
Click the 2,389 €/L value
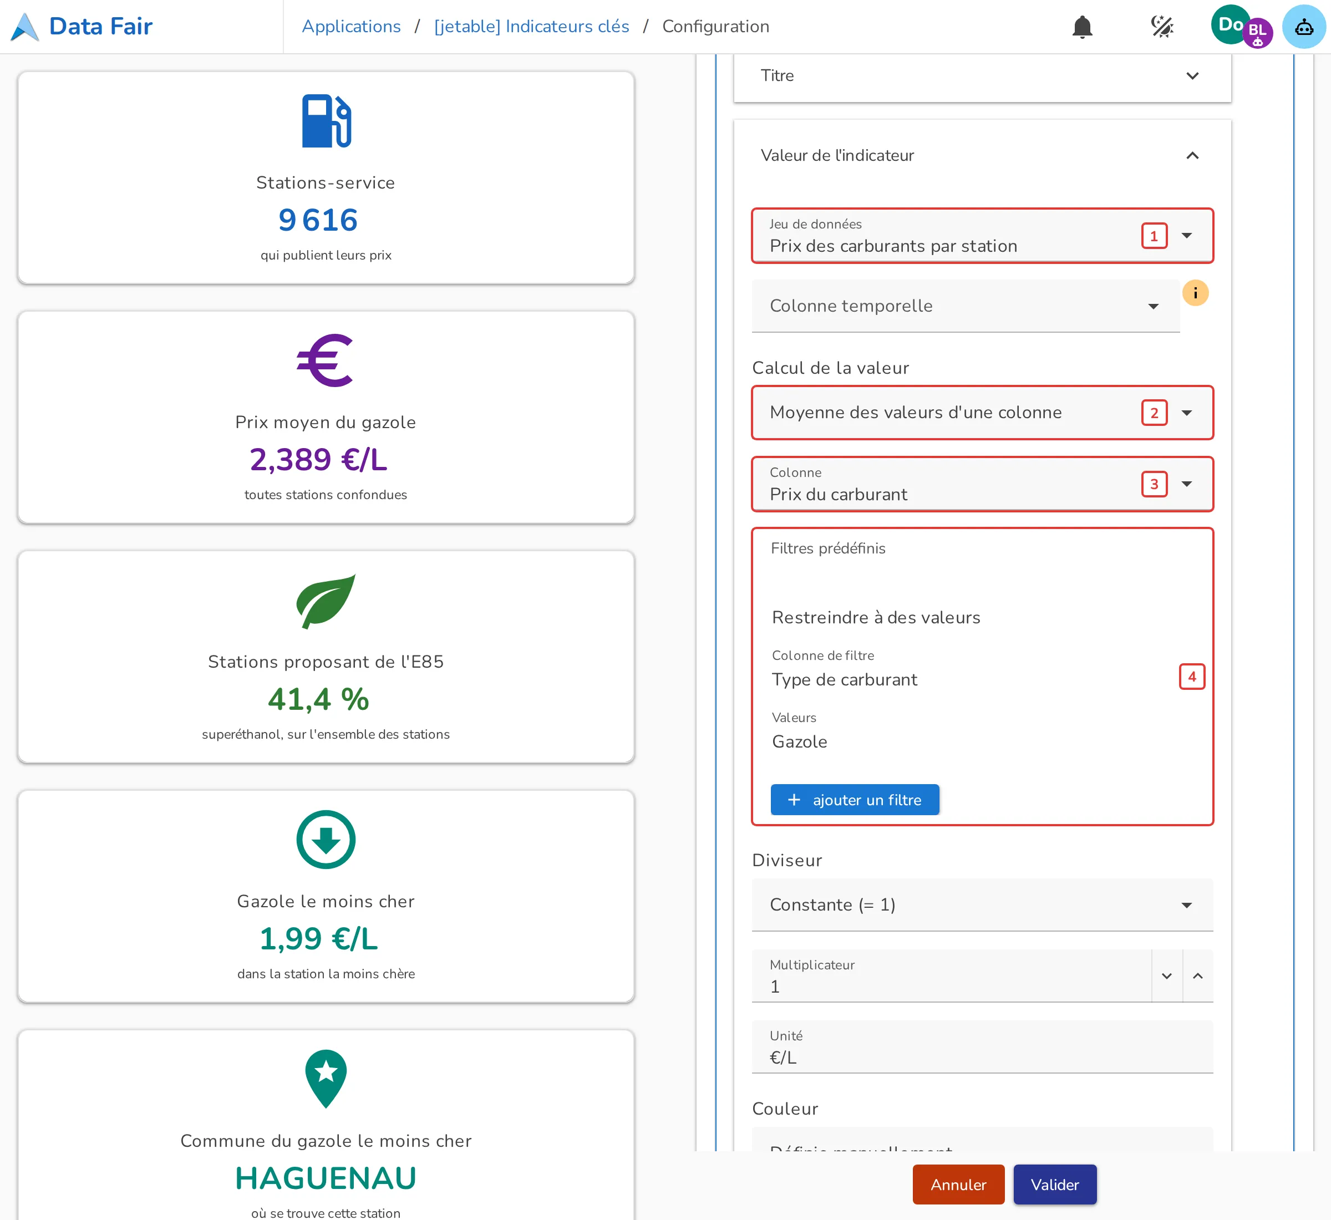click(x=318, y=460)
